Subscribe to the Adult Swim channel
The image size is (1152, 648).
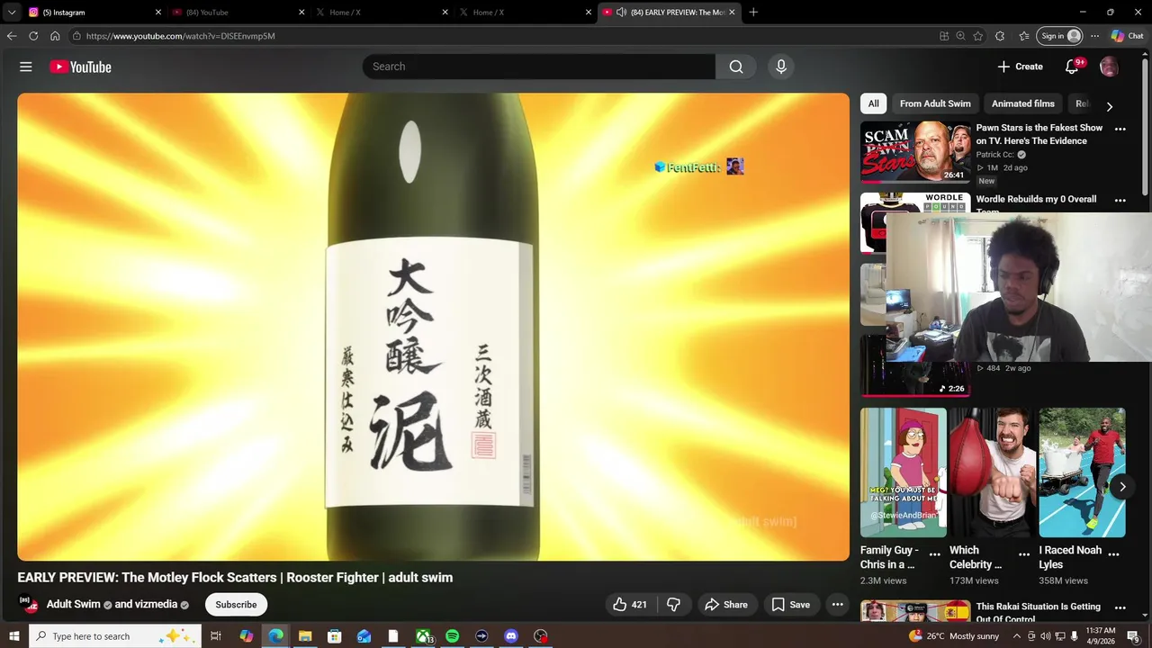(236, 605)
